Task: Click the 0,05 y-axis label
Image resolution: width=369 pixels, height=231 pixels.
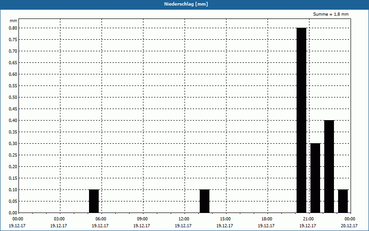Action: click(x=13, y=201)
